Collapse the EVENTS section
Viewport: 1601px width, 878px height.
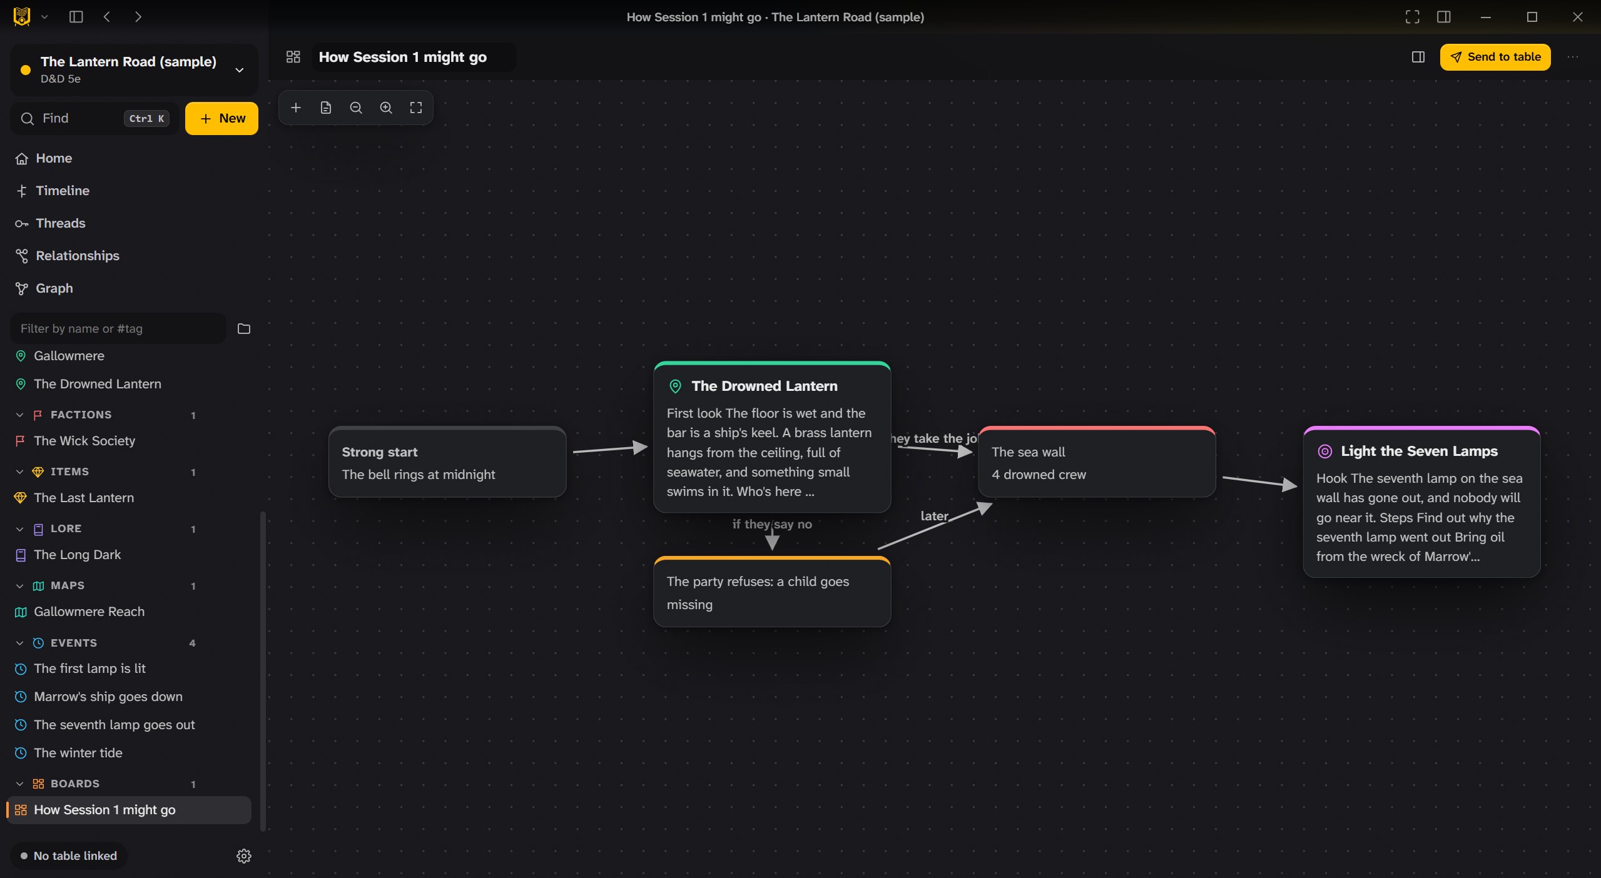click(19, 643)
